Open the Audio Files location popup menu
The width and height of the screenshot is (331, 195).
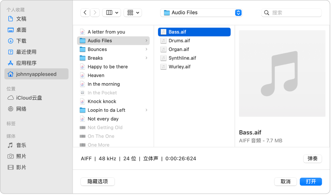coord(201,12)
